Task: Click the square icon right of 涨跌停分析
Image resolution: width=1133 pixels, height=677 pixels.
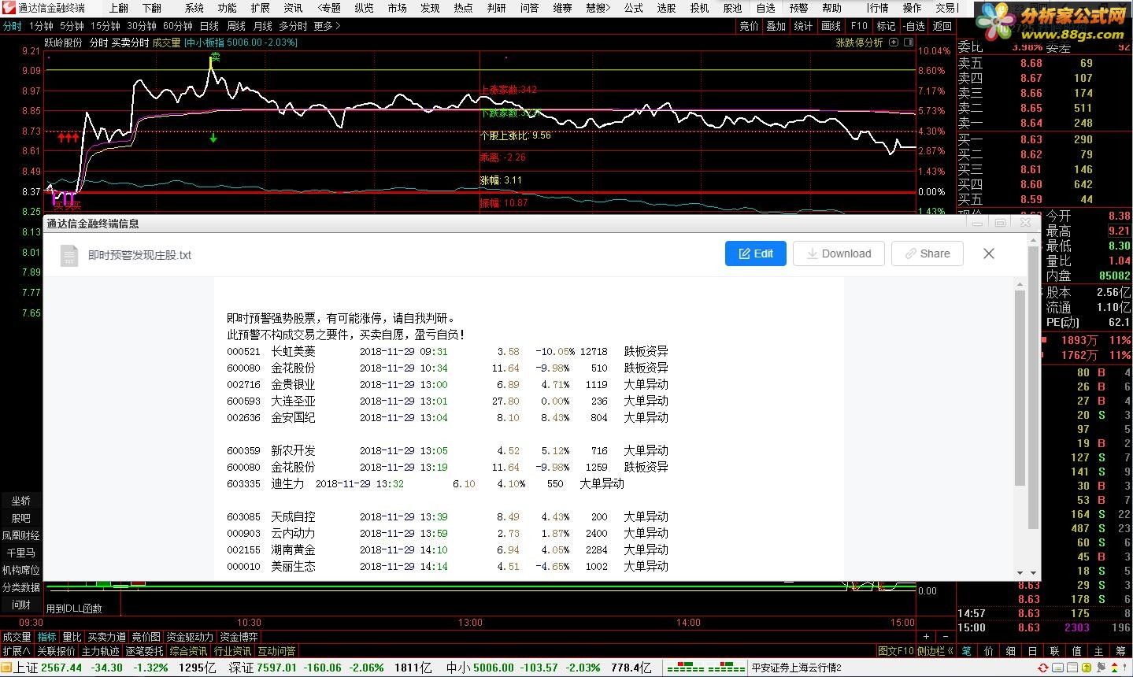Action: click(x=908, y=43)
